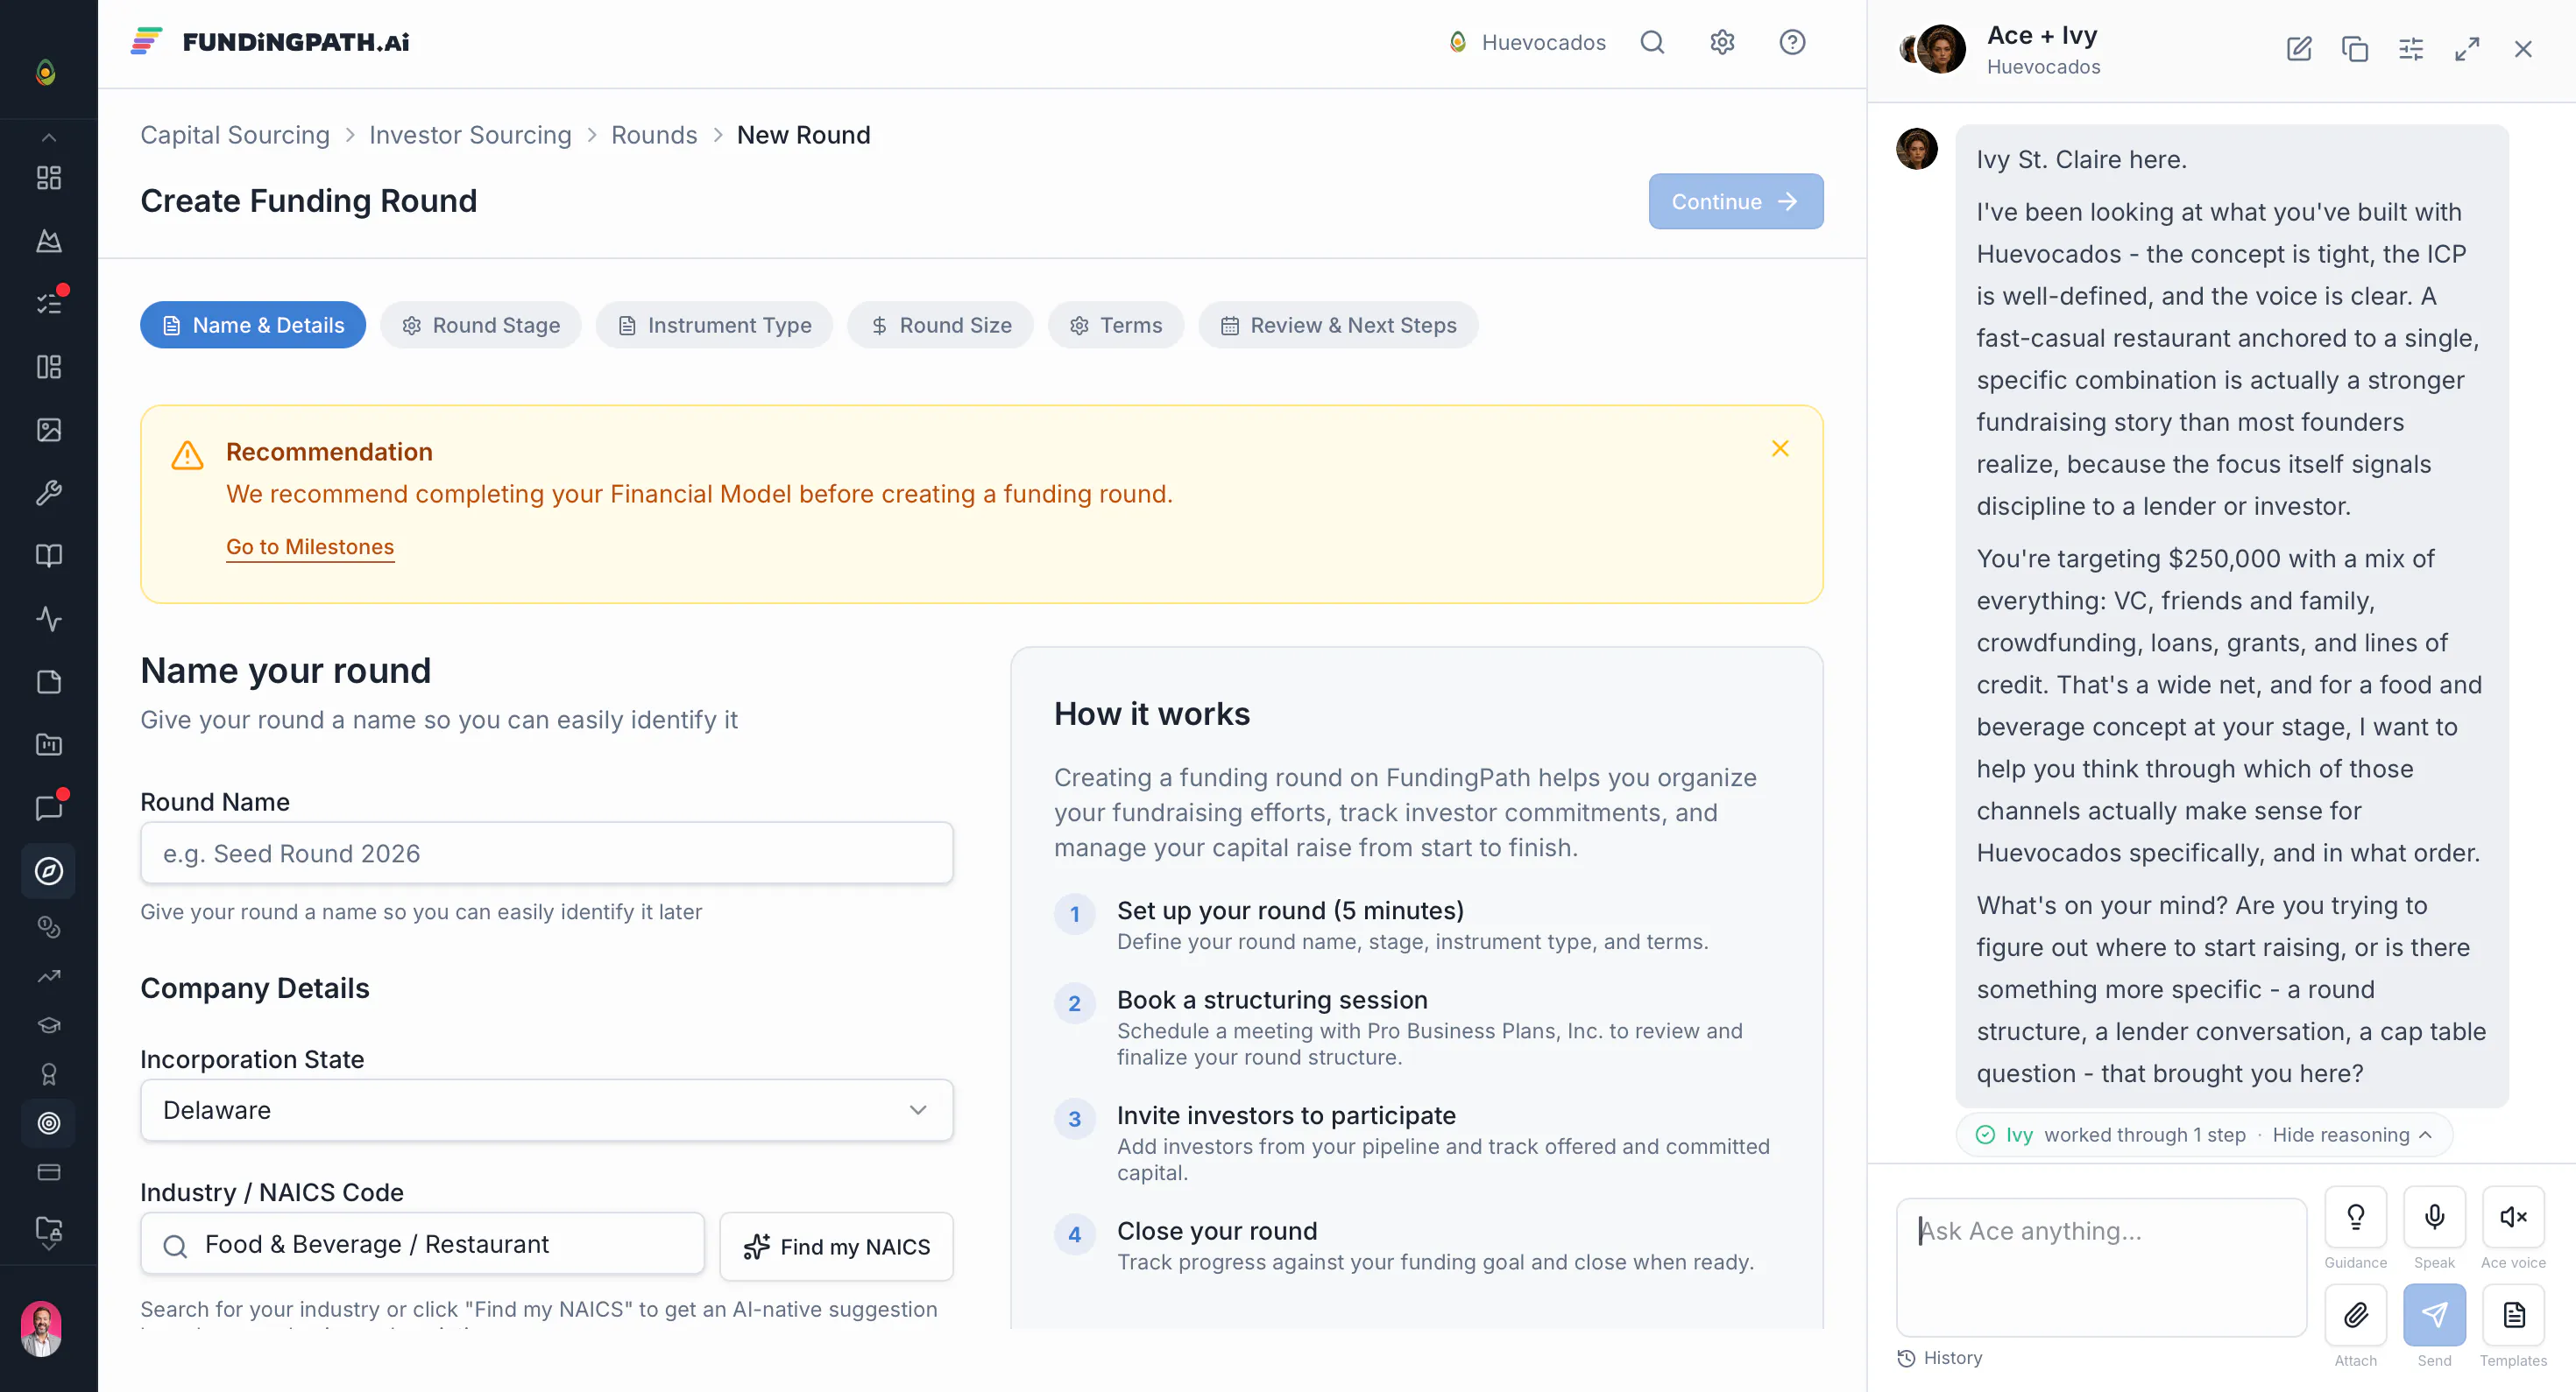Click the panel layout icon in sidebar
This screenshot has width=2576, height=1392.
coord(48,367)
